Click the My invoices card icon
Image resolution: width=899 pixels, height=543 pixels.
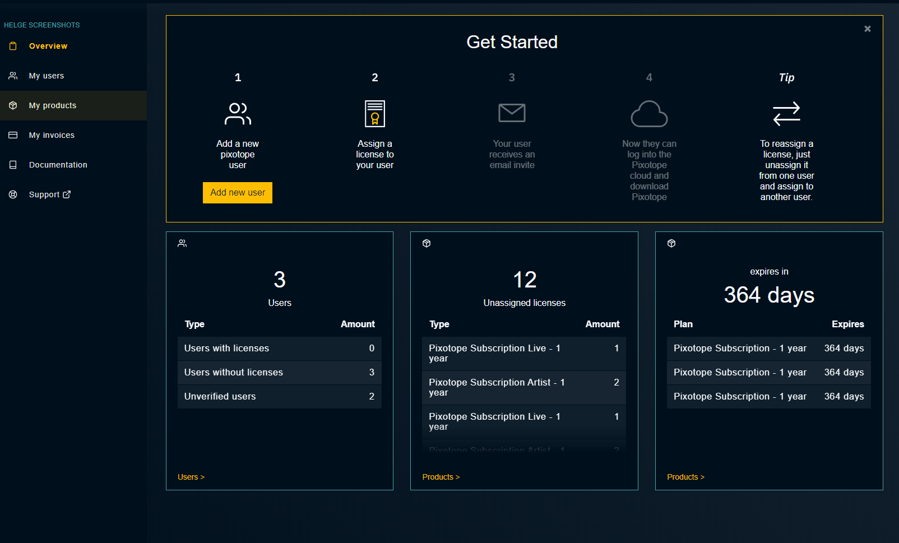(x=13, y=135)
